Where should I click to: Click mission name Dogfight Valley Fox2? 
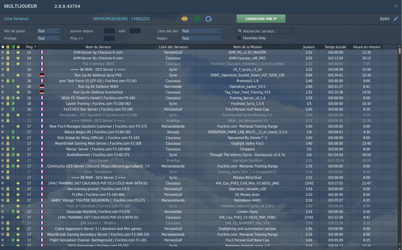(247, 143)
